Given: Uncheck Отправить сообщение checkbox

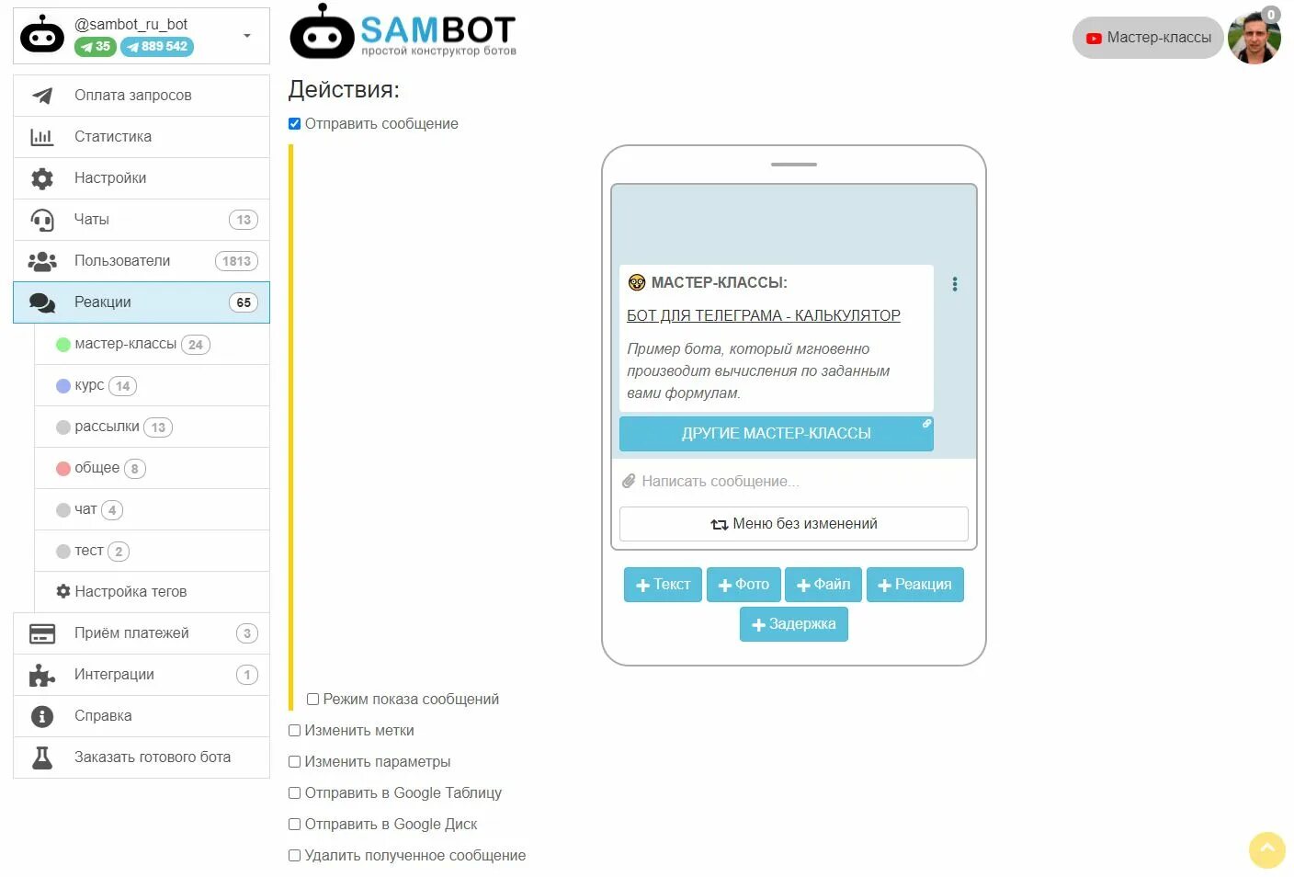Looking at the screenshot, I should [295, 124].
